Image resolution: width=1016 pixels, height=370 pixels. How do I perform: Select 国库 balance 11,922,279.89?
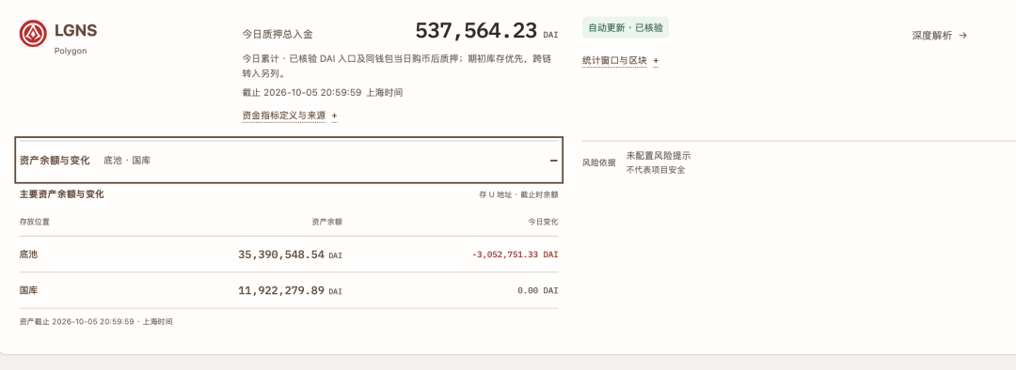pyautogui.click(x=281, y=291)
